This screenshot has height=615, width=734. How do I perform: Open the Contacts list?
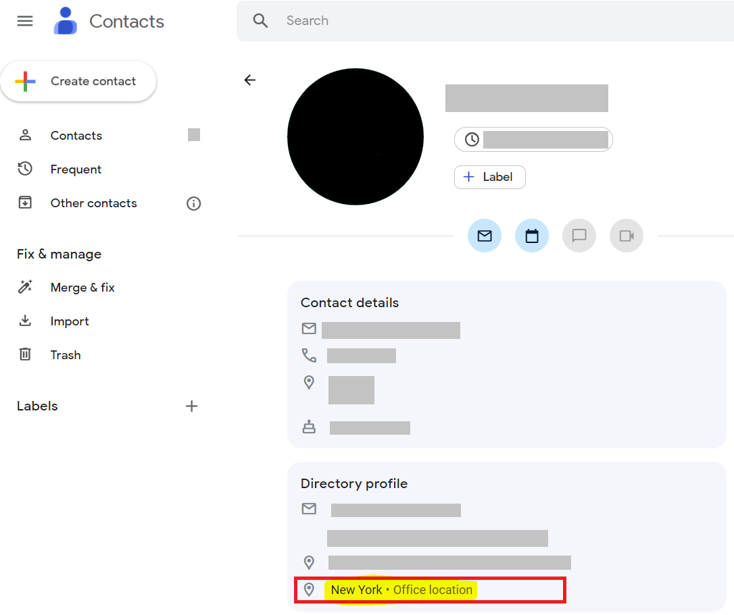point(76,136)
